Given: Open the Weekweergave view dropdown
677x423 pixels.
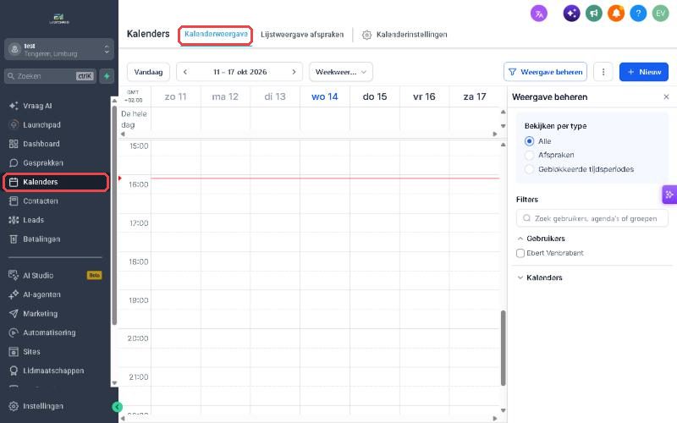Looking at the screenshot, I should 341,72.
